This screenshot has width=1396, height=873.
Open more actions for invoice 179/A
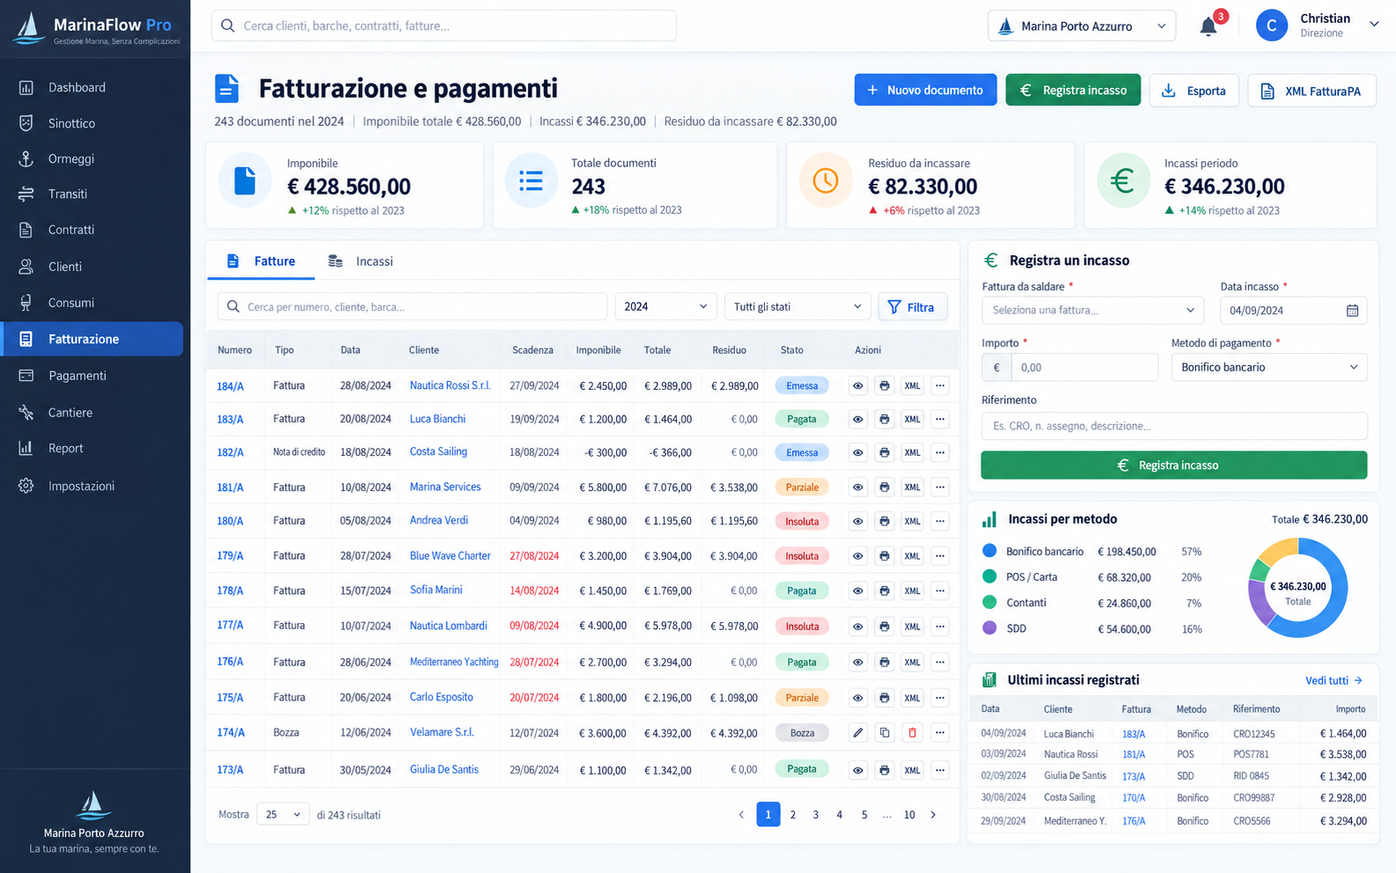[940, 555]
